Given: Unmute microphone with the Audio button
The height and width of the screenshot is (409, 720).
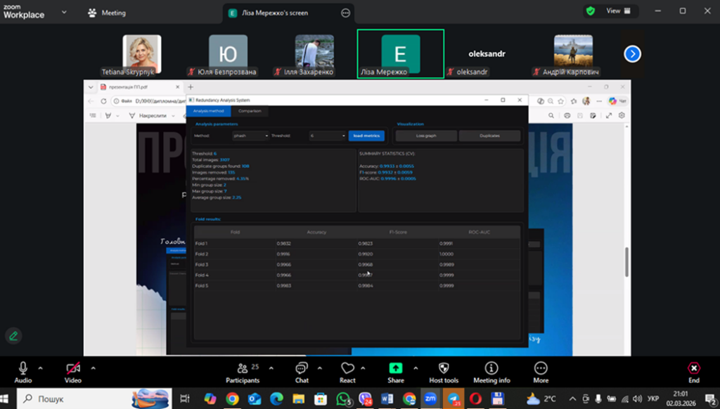Looking at the screenshot, I should (23, 369).
